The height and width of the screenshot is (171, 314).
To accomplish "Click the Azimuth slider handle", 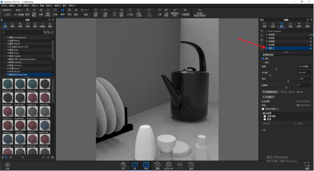I will (270, 75).
